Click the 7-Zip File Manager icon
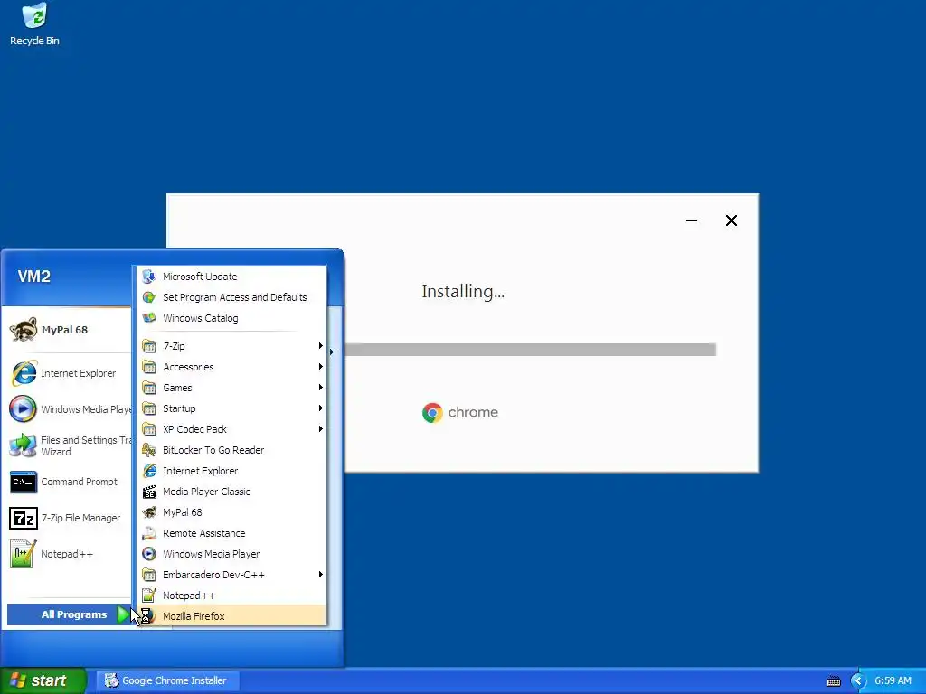 (23, 518)
